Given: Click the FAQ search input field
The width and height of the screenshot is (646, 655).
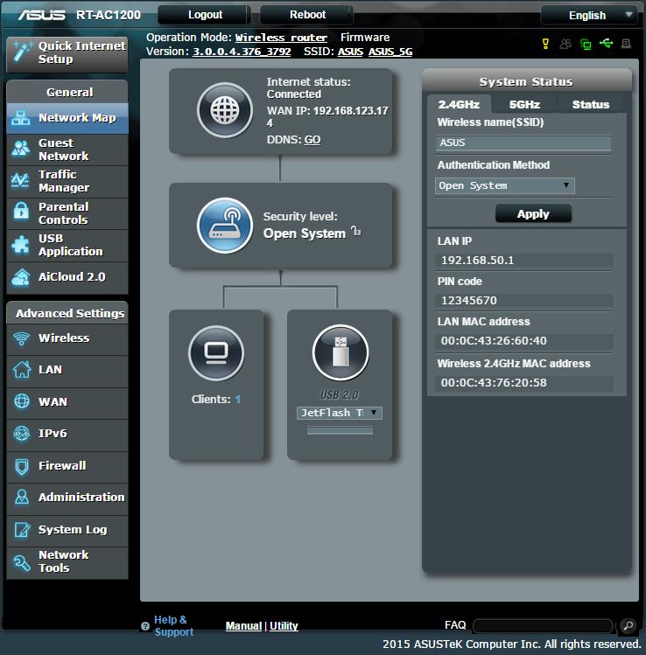Looking at the screenshot, I should pyautogui.click(x=543, y=626).
